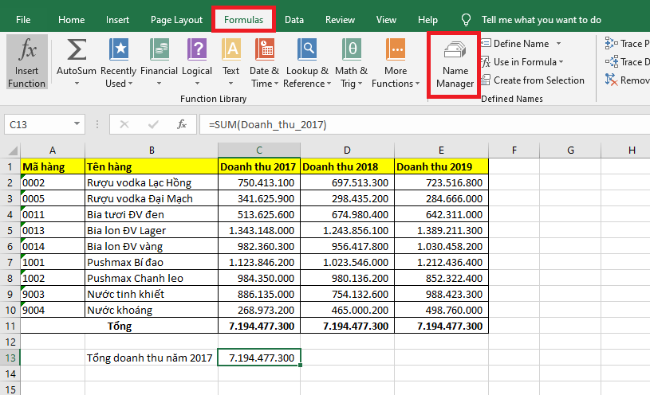650x395 pixels.
Task: Open Date & Time functions
Action: [264, 51]
